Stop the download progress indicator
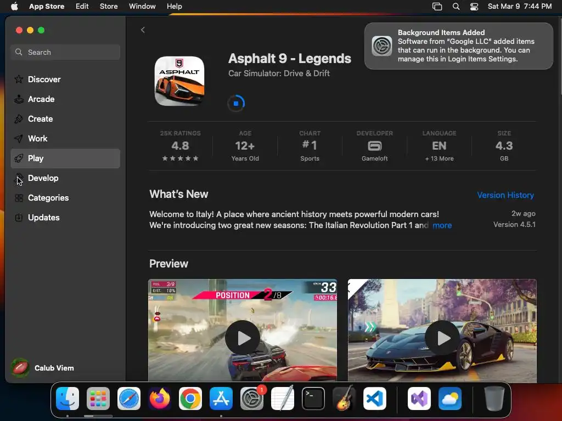 tap(236, 104)
